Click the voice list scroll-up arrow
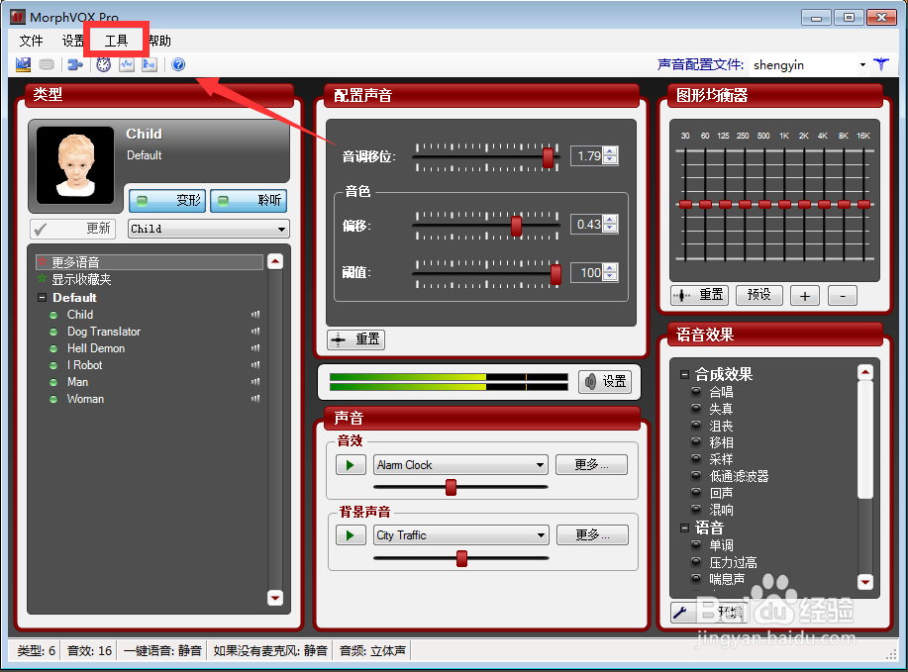This screenshot has width=908, height=672. [x=275, y=261]
